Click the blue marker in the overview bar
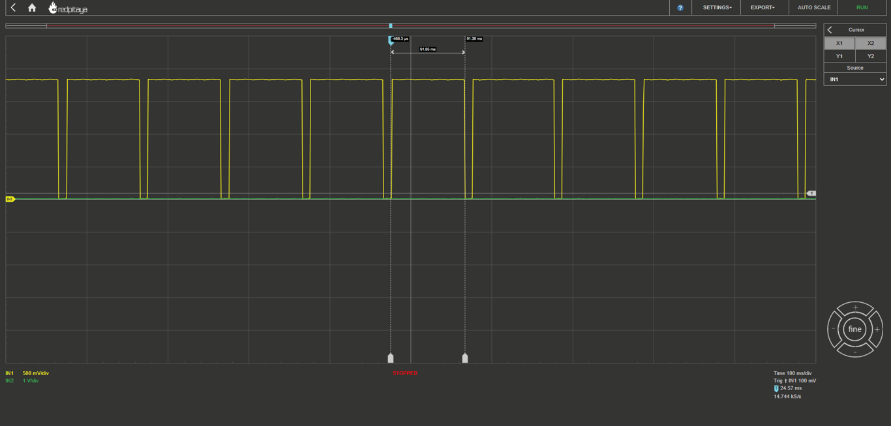 coord(391,25)
